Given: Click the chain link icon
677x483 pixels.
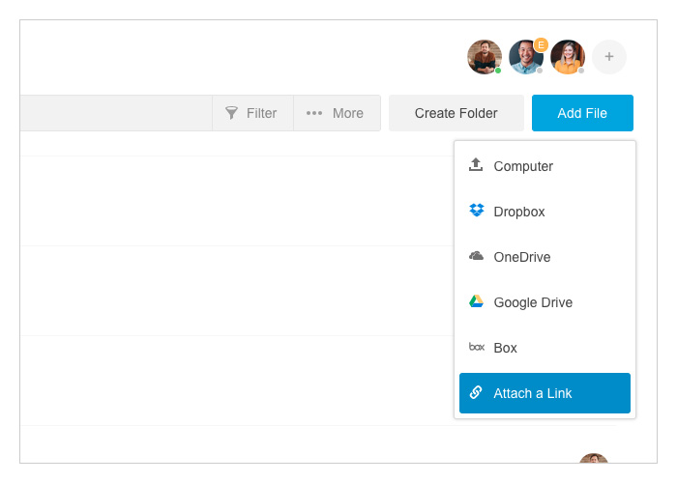Looking at the screenshot, I should [x=476, y=392].
